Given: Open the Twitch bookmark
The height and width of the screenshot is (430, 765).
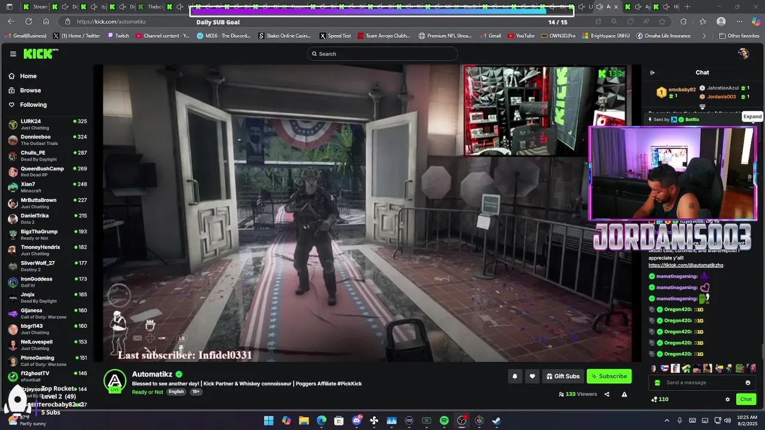Looking at the screenshot, I should tap(118, 36).
